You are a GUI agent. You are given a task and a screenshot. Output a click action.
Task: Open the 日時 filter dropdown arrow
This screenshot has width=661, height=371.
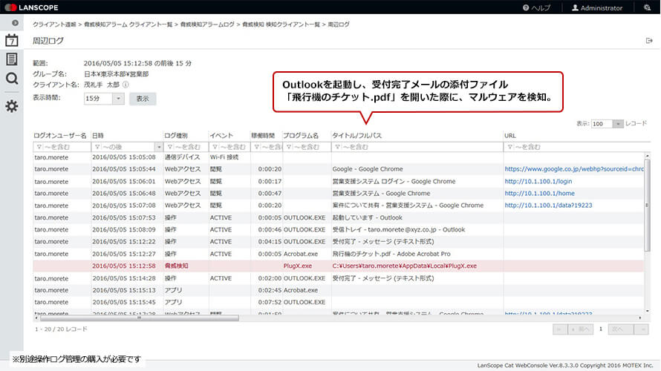159,147
